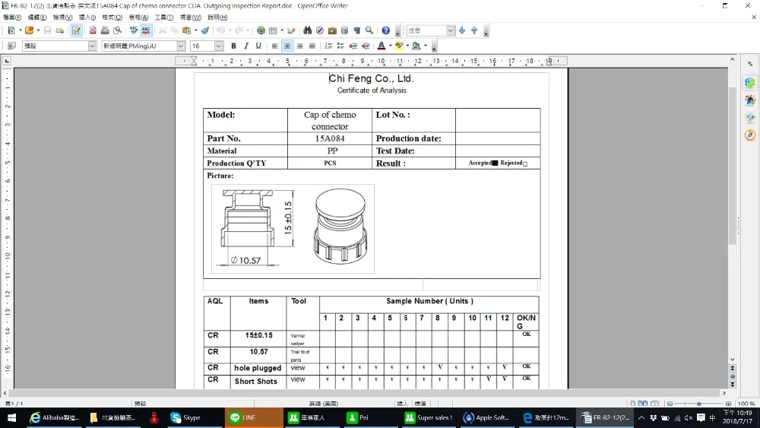Adjust the zoom slider in status bar

coord(699,403)
